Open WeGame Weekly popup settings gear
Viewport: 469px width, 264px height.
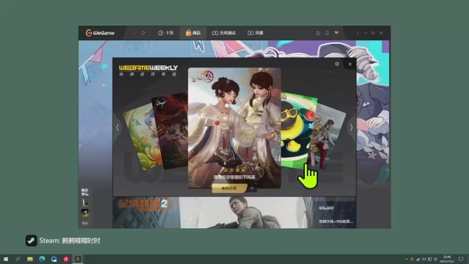[337, 64]
